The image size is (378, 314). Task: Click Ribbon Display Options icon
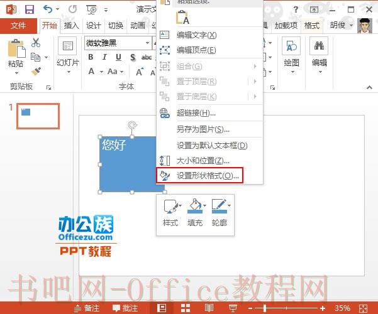click(314, 9)
